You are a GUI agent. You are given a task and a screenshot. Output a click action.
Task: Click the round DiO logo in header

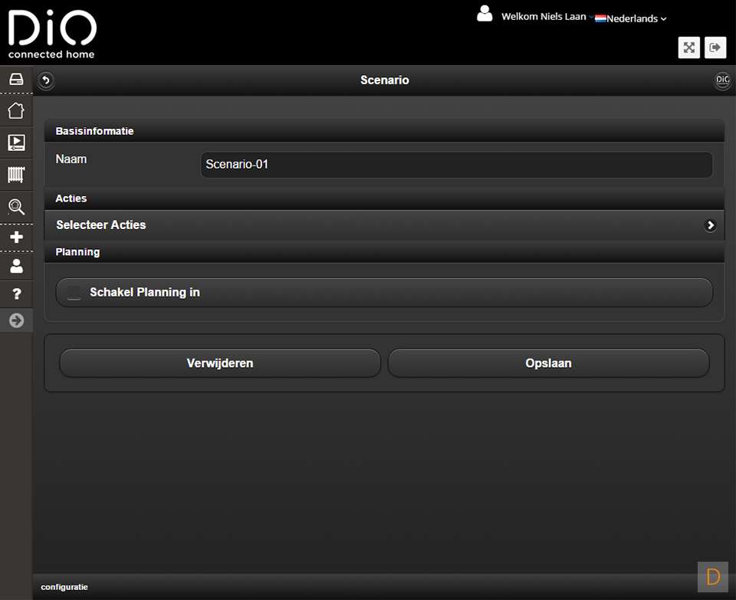pos(721,80)
